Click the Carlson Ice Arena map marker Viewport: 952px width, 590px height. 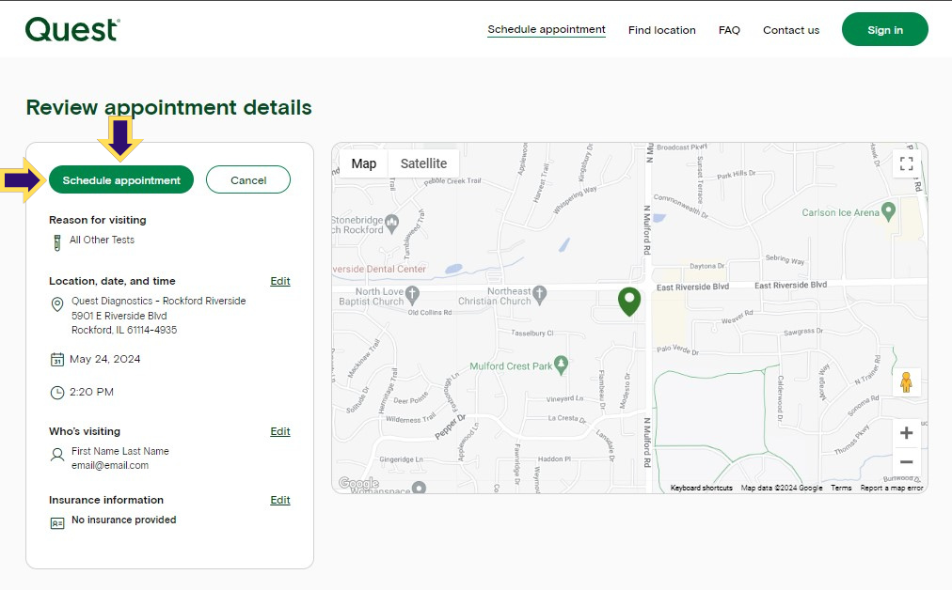[x=888, y=211]
